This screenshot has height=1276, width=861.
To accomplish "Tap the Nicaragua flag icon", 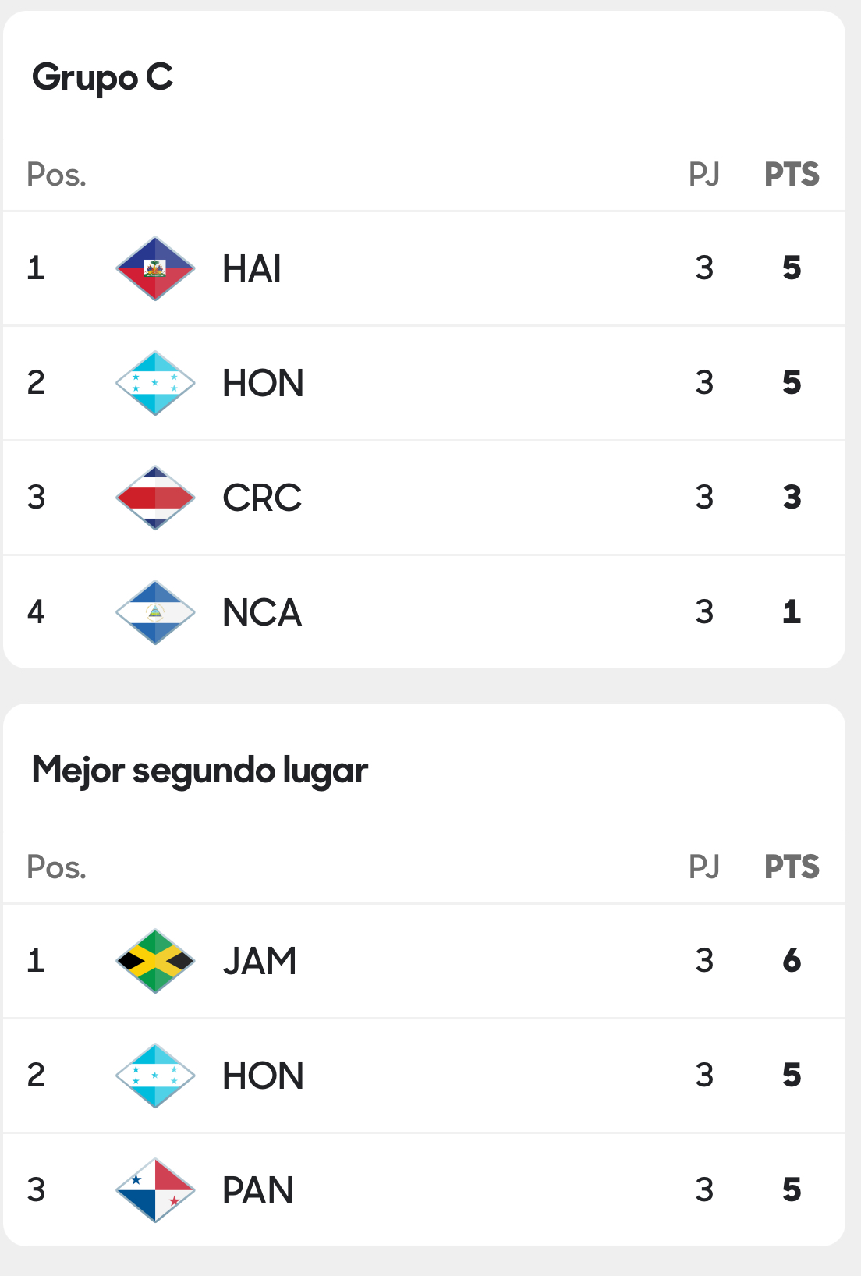I will pyautogui.click(x=155, y=612).
